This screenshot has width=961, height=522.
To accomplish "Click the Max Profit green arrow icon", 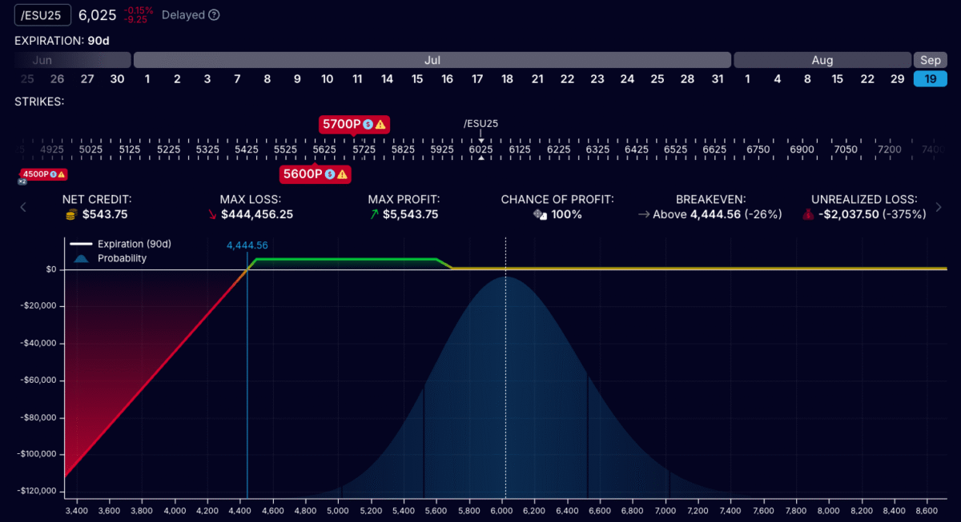I will [374, 214].
